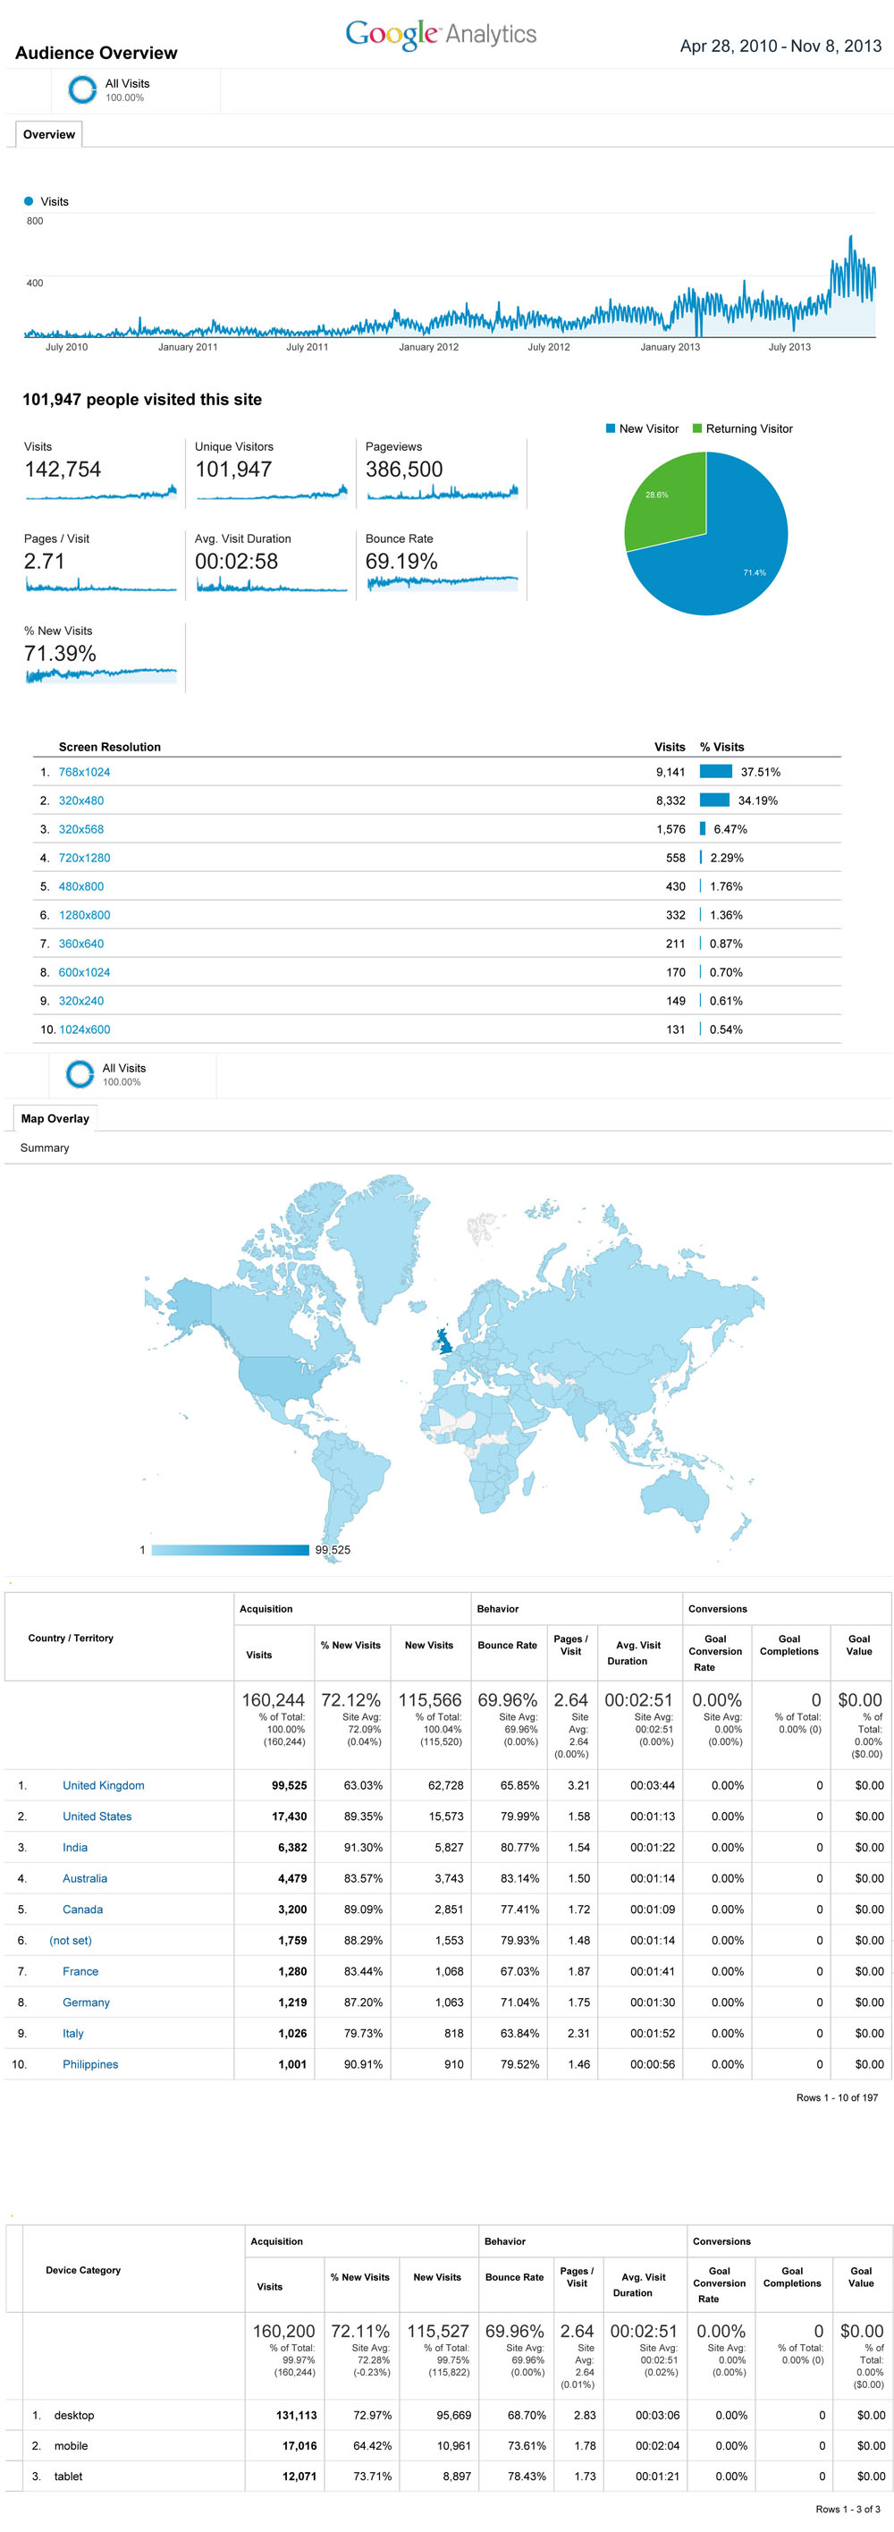Open the 320x480 screen resolution link

coord(80,801)
